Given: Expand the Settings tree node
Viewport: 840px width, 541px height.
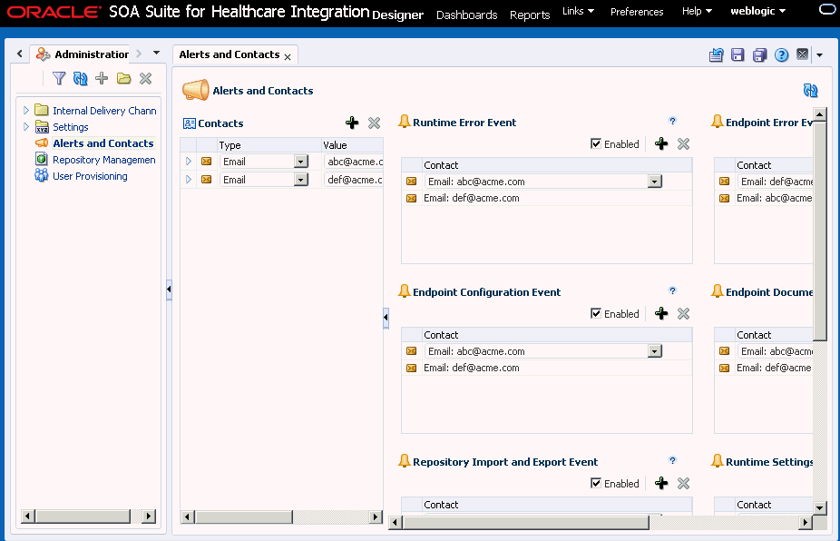Looking at the screenshot, I should [x=25, y=127].
